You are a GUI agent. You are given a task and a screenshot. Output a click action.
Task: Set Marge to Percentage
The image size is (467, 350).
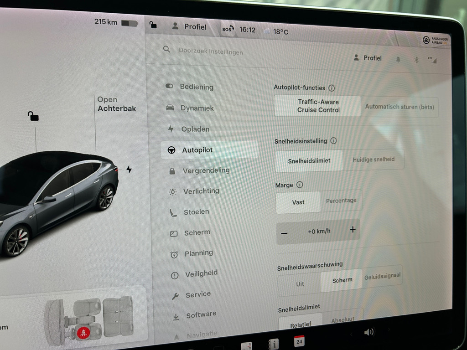pyautogui.click(x=341, y=201)
